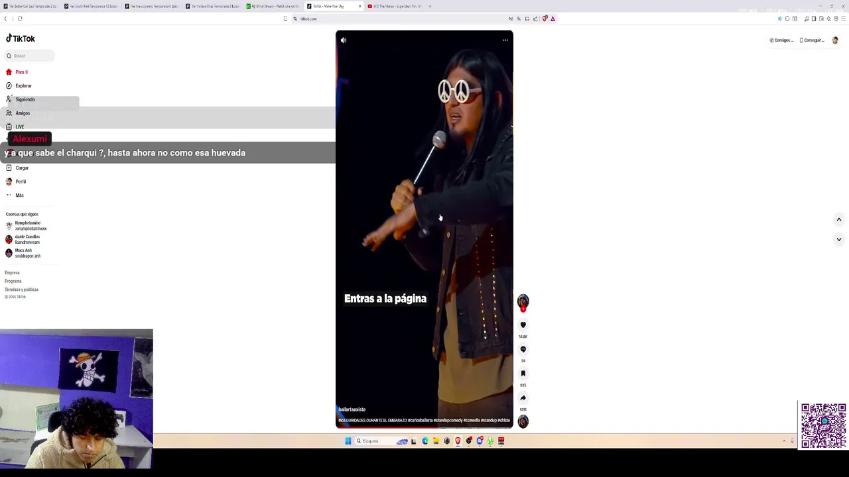Bookmark the video to favorites
This screenshot has width=849, height=477.
click(523, 374)
